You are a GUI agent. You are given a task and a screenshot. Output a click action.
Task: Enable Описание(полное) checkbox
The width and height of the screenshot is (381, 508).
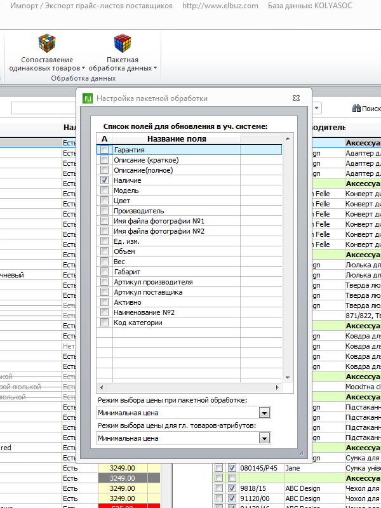[x=104, y=170]
